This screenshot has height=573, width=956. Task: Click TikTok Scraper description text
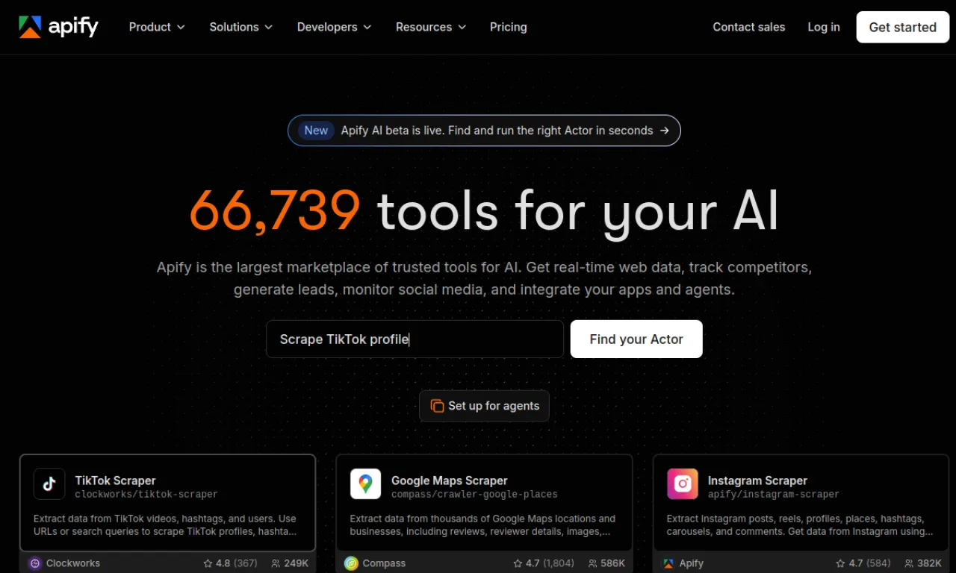(165, 525)
